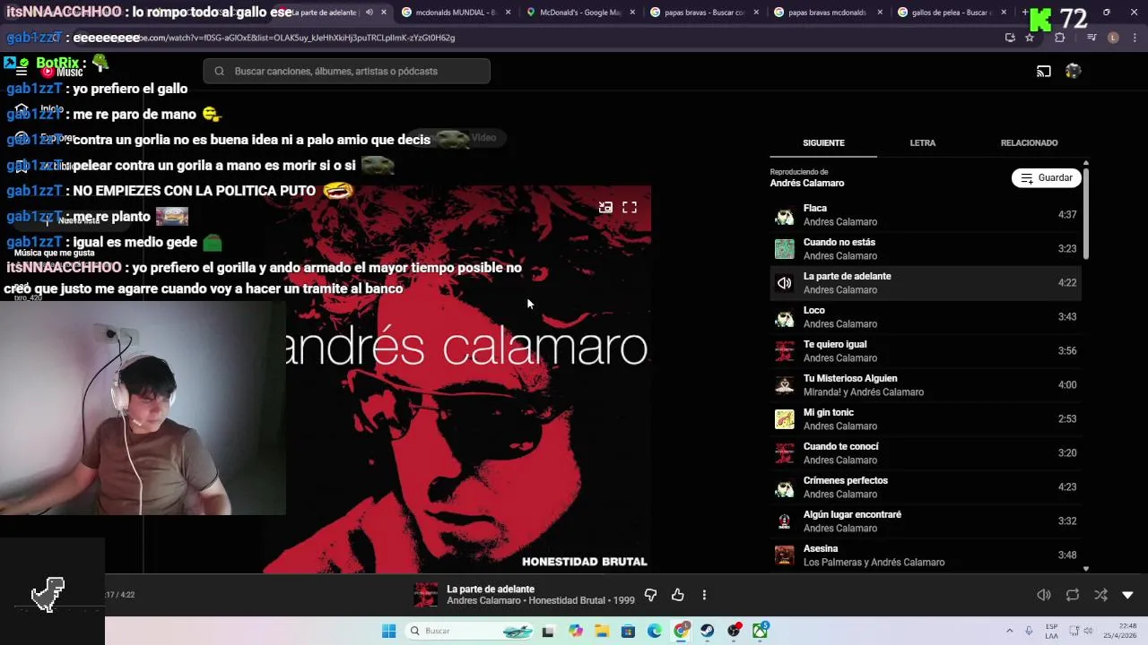Click the Mi gin tonic album thumbnail
The width and height of the screenshot is (1148, 645).
(x=785, y=419)
